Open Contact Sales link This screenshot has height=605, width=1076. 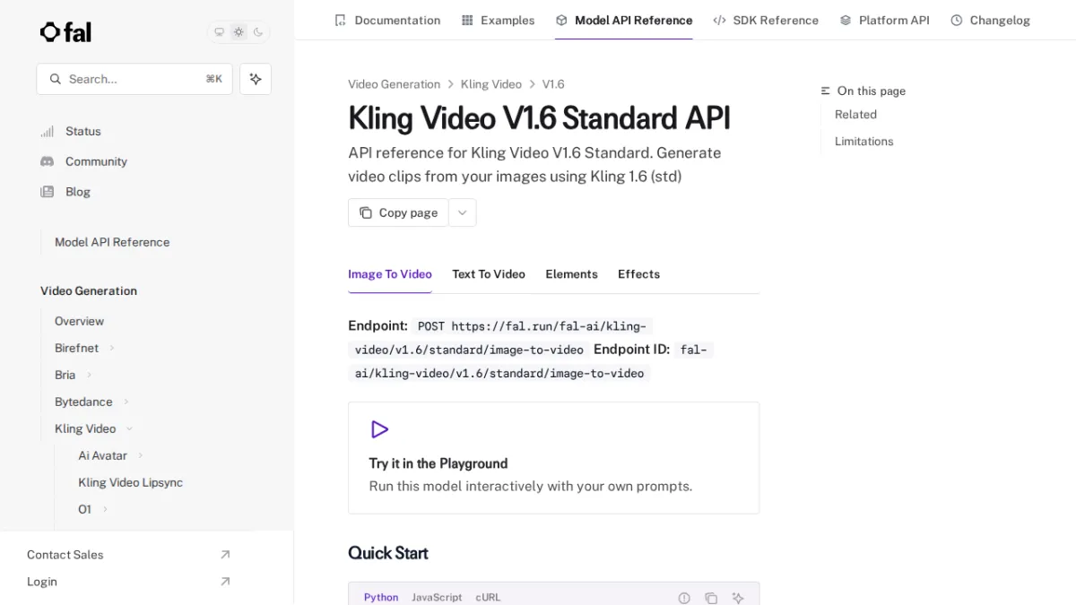coord(65,555)
